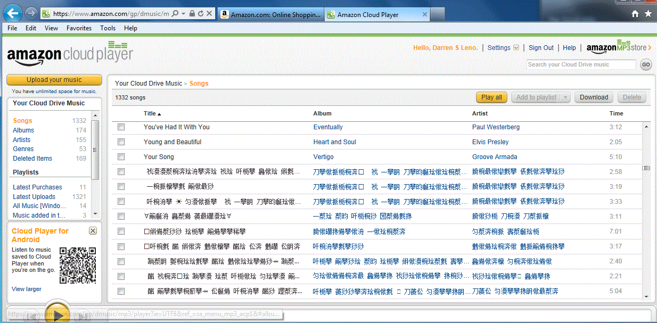Click the Amazon favicon on the shopping tab
The image size is (657, 323).
pos(225,14)
